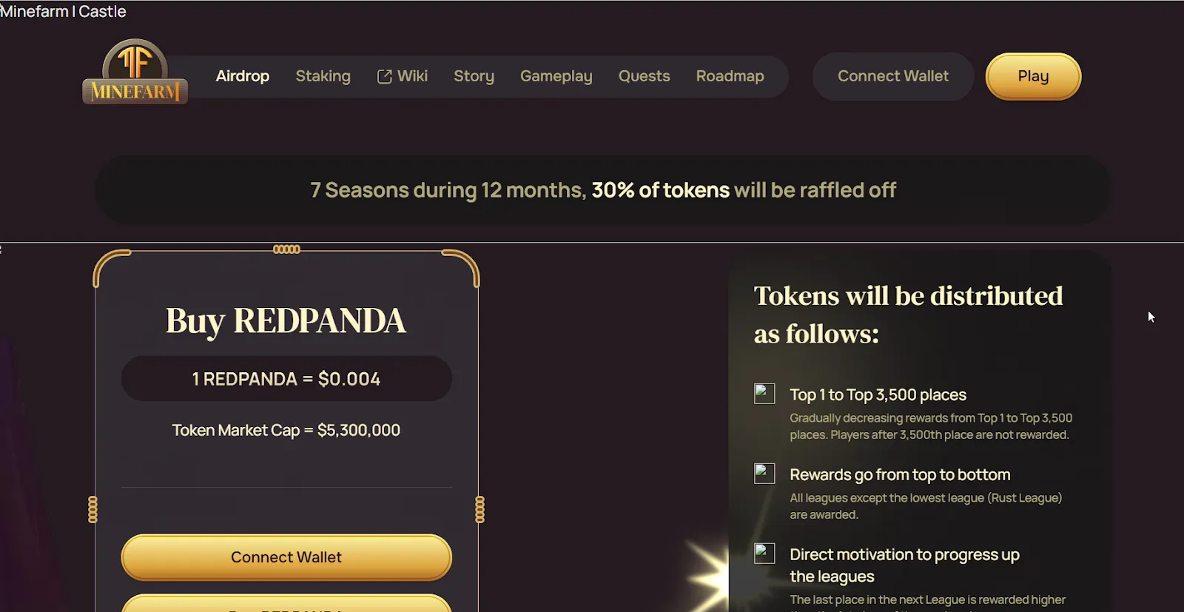View the Quests page
This screenshot has height=612, width=1184.
click(x=645, y=76)
